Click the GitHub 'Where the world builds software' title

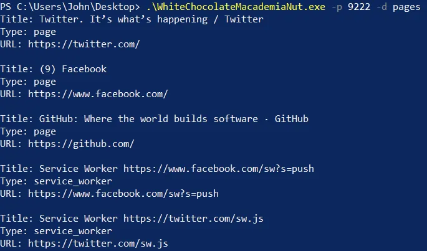click(x=174, y=119)
